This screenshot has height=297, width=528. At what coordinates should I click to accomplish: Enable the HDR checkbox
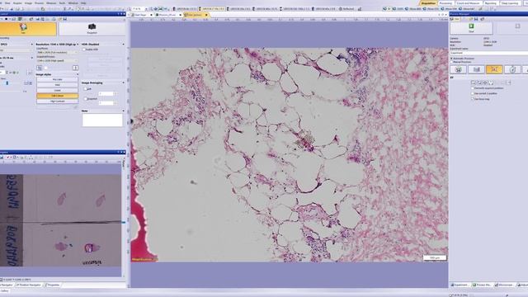(84, 49)
